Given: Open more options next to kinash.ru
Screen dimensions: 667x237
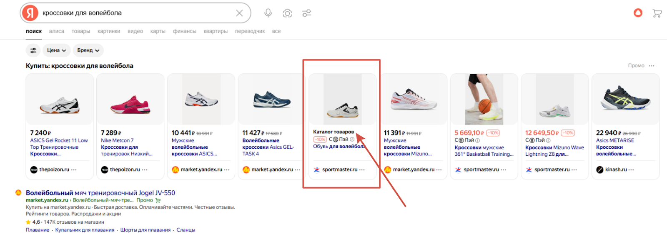Looking at the screenshot, I should [x=631, y=170].
